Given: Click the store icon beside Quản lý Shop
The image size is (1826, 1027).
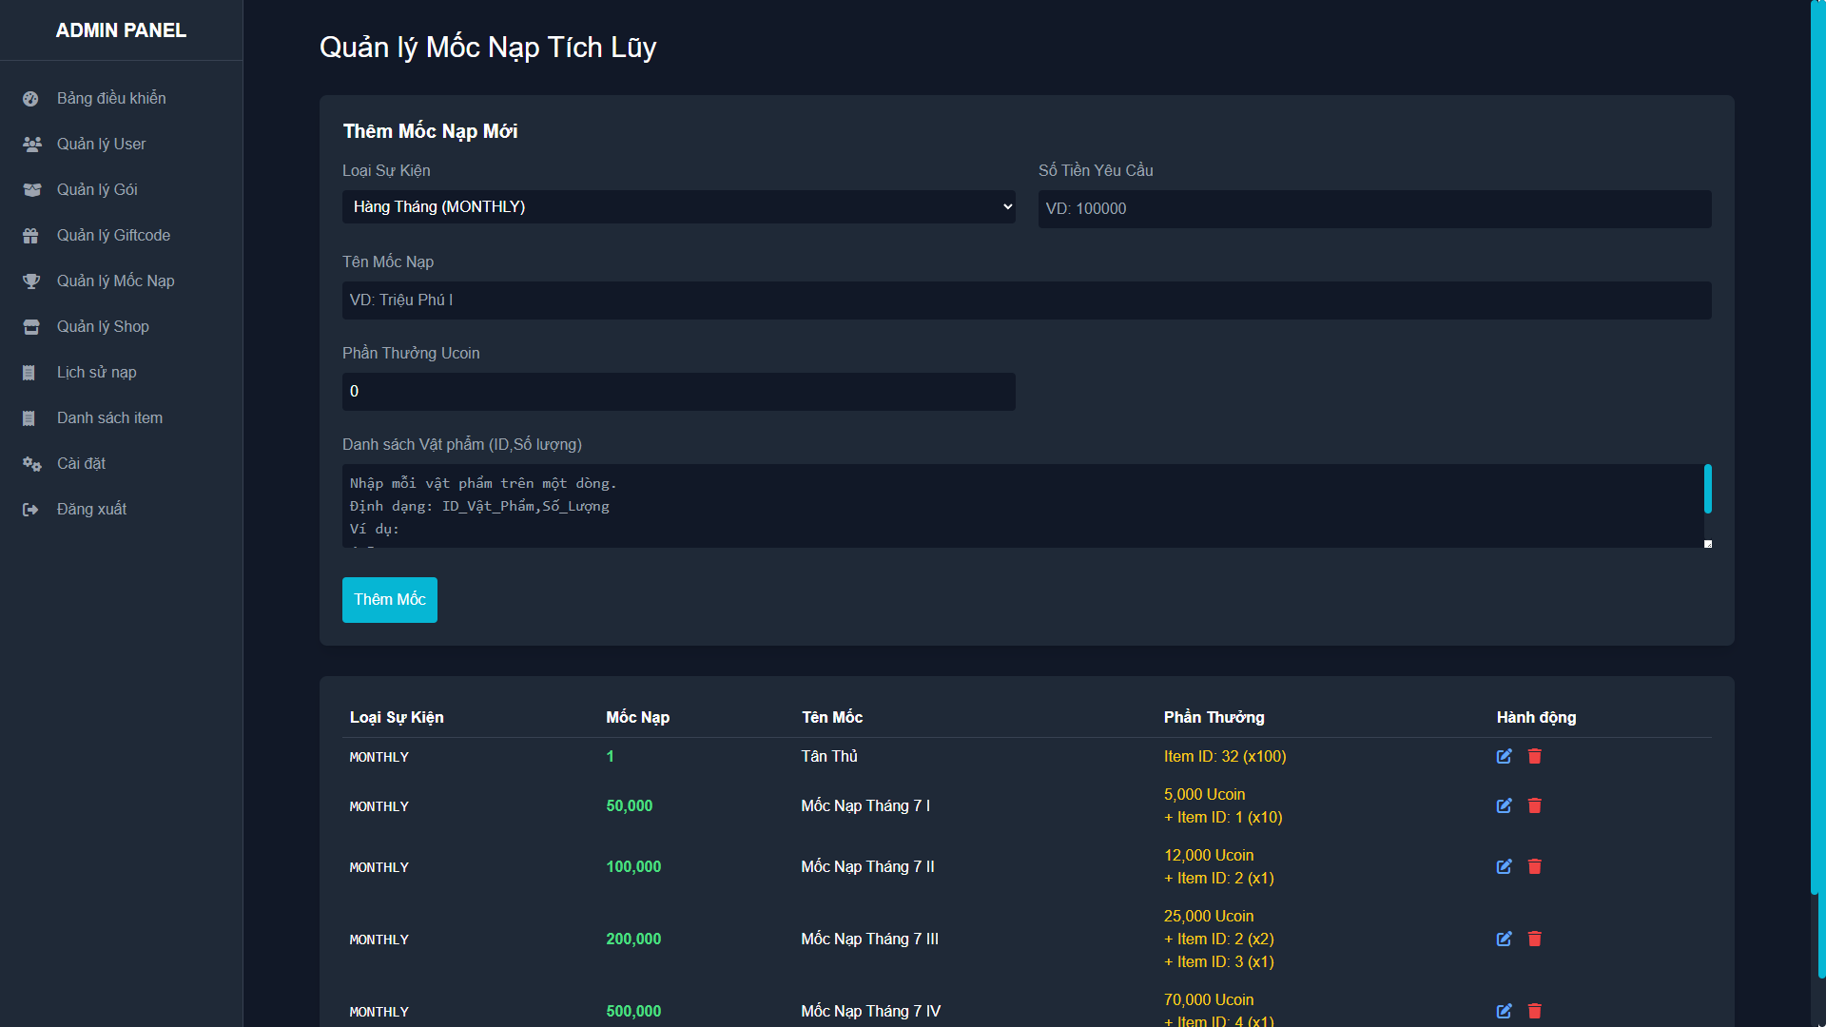Looking at the screenshot, I should pos(30,327).
